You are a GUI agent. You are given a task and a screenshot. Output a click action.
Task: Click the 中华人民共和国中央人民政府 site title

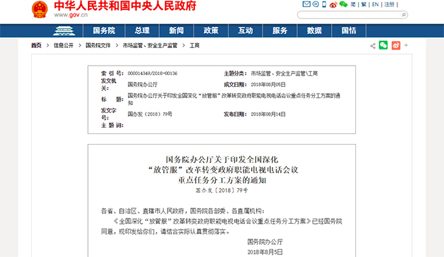pyautogui.click(x=125, y=5)
